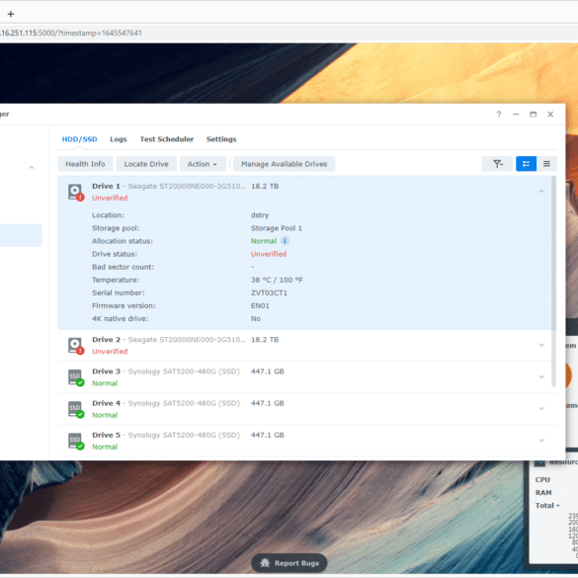Open the Total dropdown in resource widget
The image size is (578, 578).
[547, 506]
